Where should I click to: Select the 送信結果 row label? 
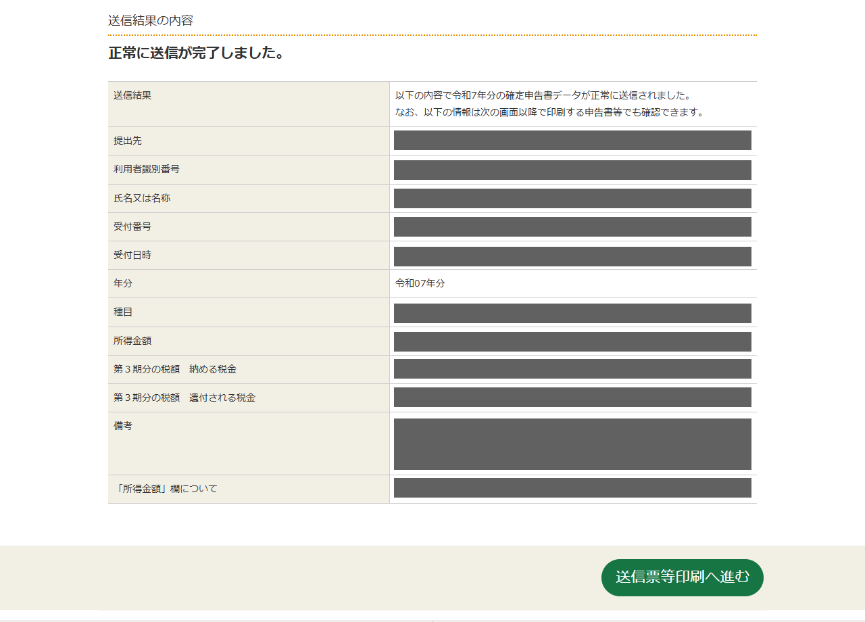[x=132, y=95]
